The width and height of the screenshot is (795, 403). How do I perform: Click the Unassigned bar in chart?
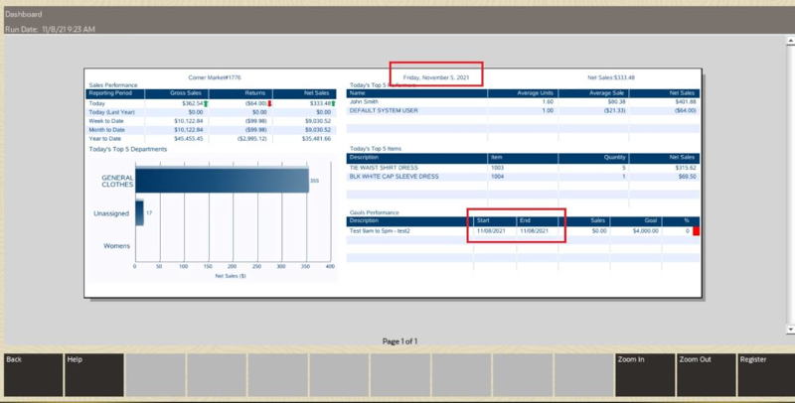coord(139,213)
